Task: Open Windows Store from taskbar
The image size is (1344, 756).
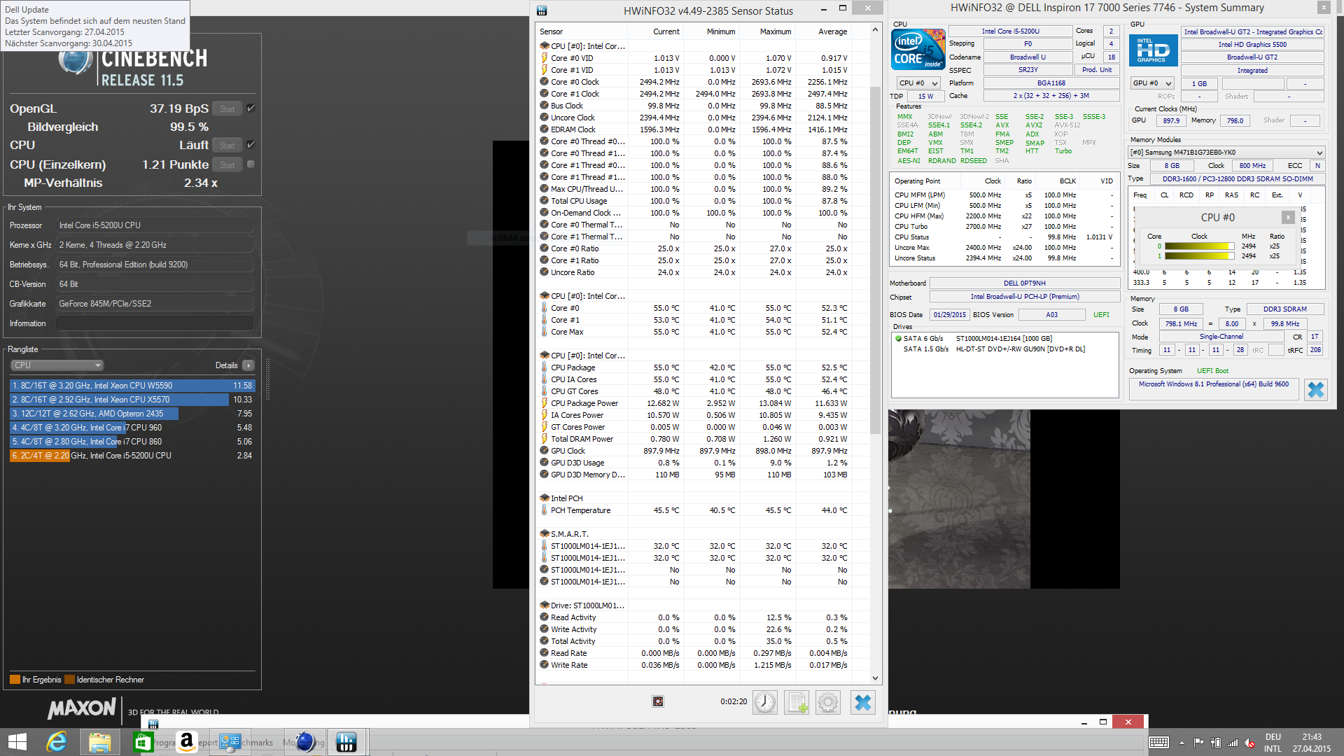Action: (143, 742)
